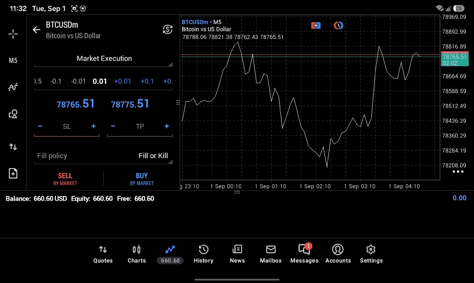Tap the 0.01 volume value
Viewport: 474px width, 283px height.
(100, 81)
